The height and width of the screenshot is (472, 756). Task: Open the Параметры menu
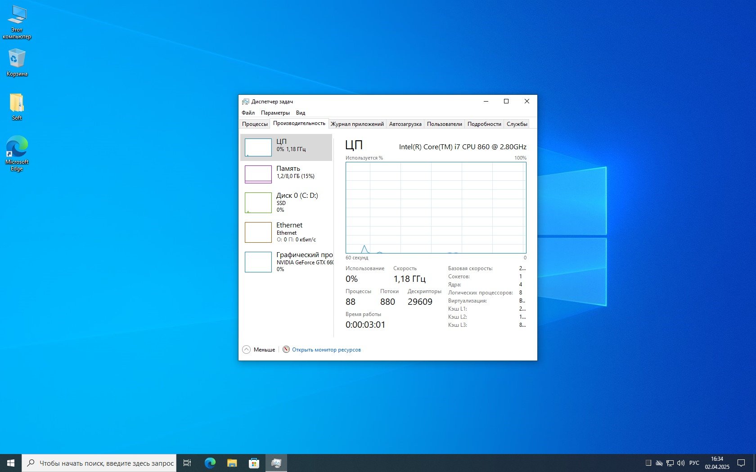click(x=275, y=113)
